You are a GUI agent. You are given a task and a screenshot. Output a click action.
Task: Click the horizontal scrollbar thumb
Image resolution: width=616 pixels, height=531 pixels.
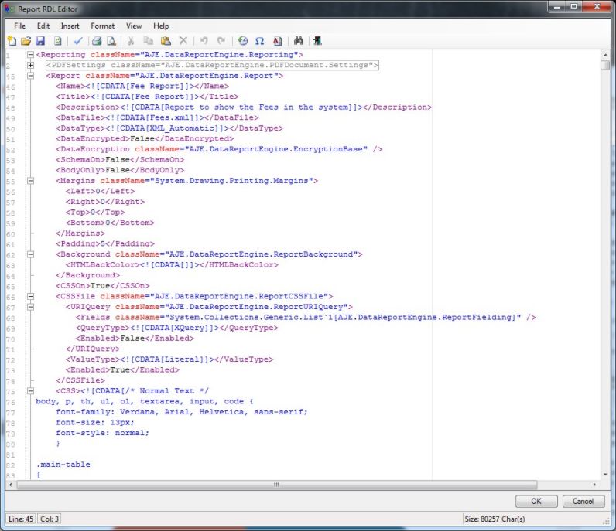(275, 485)
